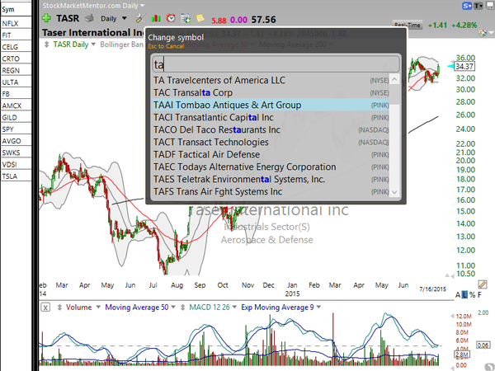This screenshot has height=371, width=495.
Task: Open the dropdown arrow beside the palette icon
Action: click(x=491, y=33)
